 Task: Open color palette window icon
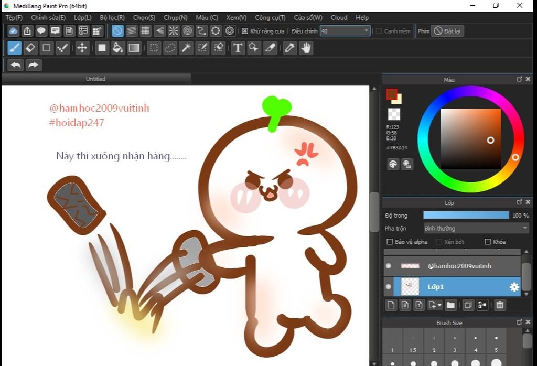point(393,164)
